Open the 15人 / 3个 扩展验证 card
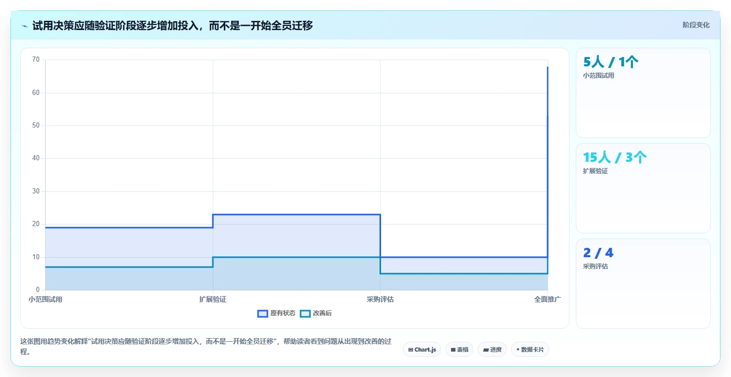Screen dimensions: 731x377 643,188
